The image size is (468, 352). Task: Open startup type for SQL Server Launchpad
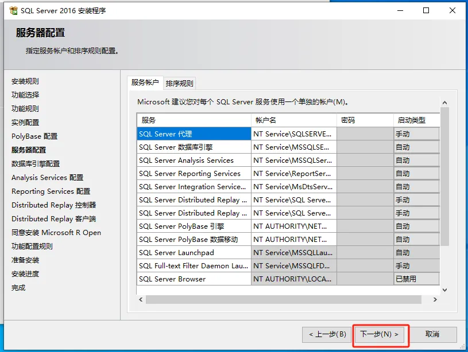tap(417, 252)
